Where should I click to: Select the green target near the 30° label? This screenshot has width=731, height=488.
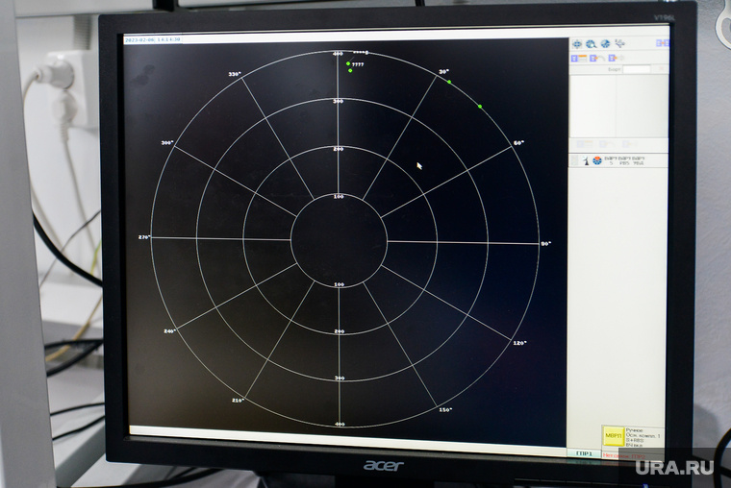[449, 82]
